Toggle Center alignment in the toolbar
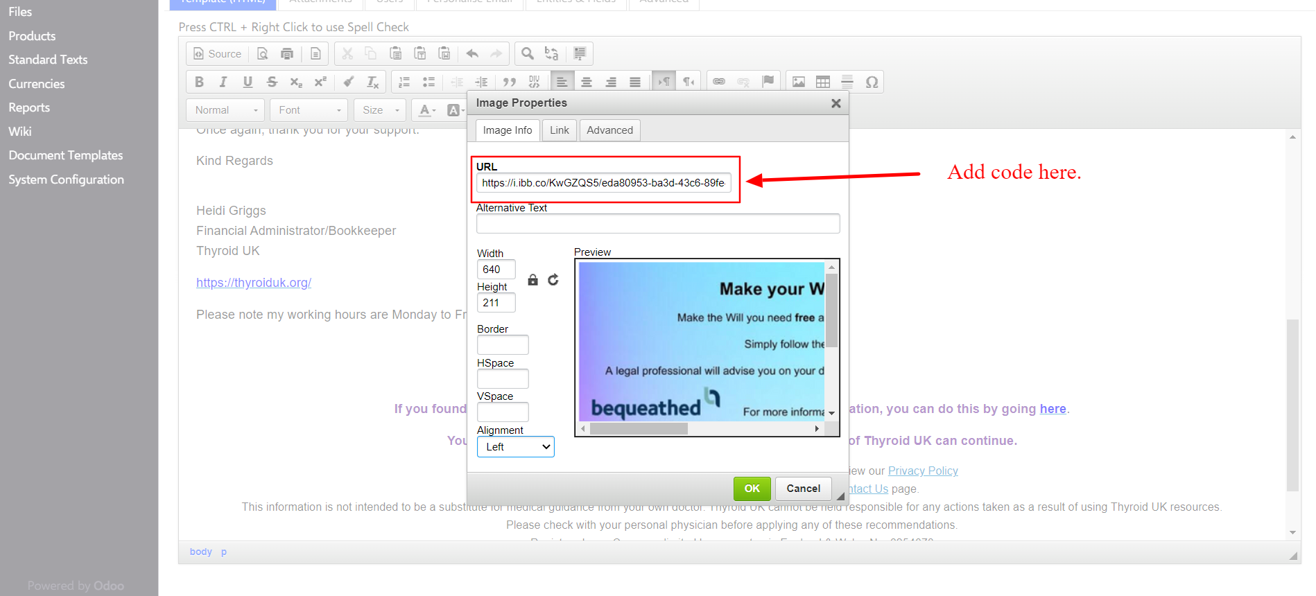 pos(587,82)
